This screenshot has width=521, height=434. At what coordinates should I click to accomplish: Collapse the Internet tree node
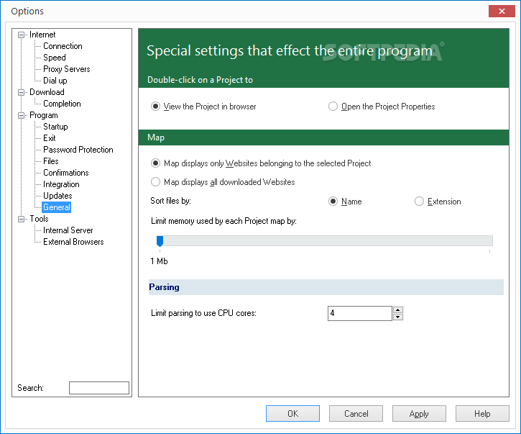[22, 35]
